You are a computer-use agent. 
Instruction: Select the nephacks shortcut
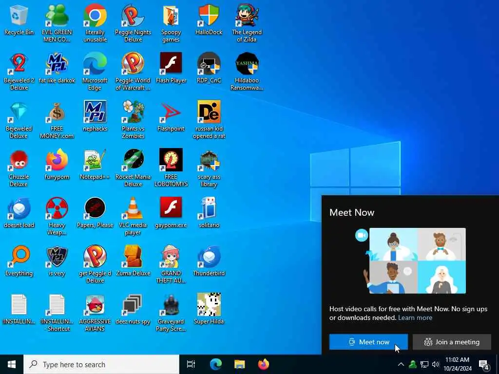point(95,116)
